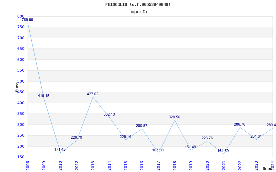Image resolution: width=276 pixels, height=172 pixels.
Task: Click the x-axis year 2010
Action: (x=60, y=166)
